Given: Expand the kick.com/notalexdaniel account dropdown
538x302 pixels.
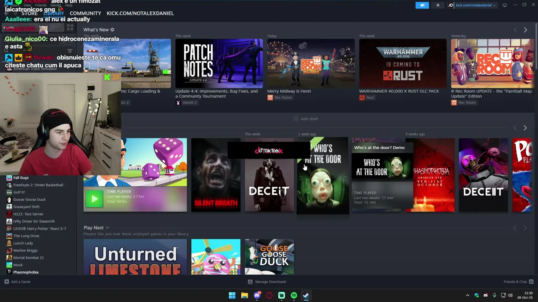Looking at the screenshot, I should 494,5.
